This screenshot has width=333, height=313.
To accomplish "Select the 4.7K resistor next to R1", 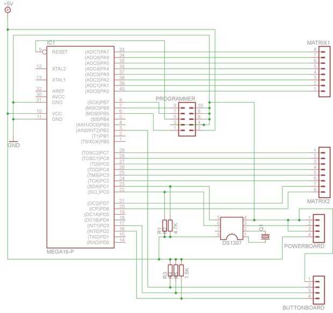I will coord(170,225).
